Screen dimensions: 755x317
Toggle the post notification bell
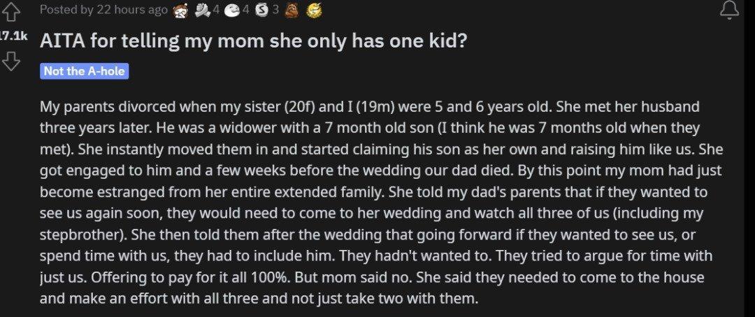(729, 10)
